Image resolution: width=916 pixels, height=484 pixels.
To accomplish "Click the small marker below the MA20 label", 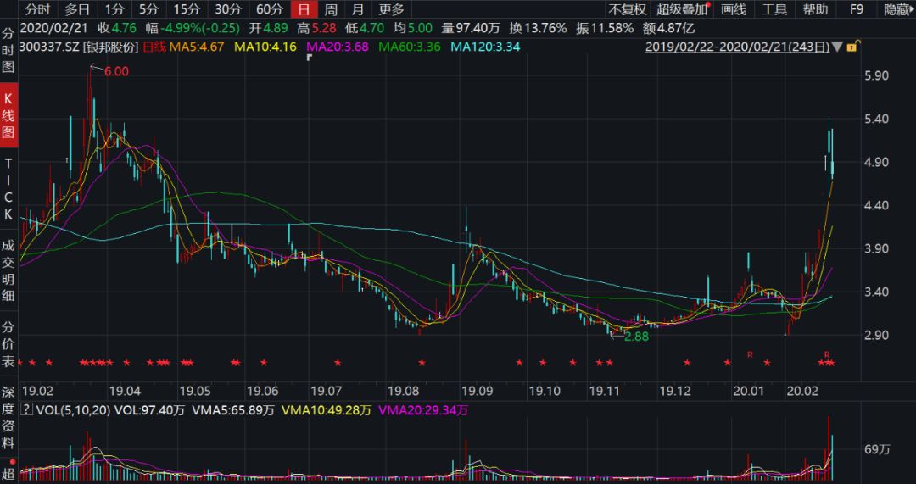I will pyautogui.click(x=310, y=58).
